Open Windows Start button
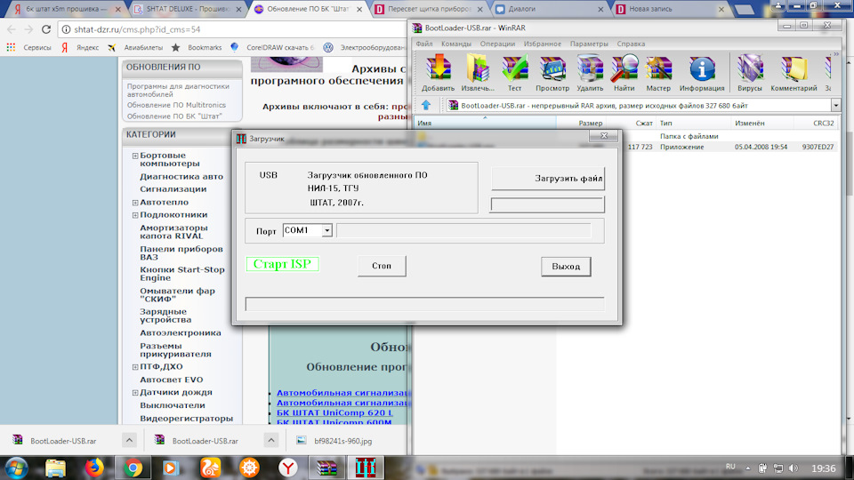 point(16,468)
